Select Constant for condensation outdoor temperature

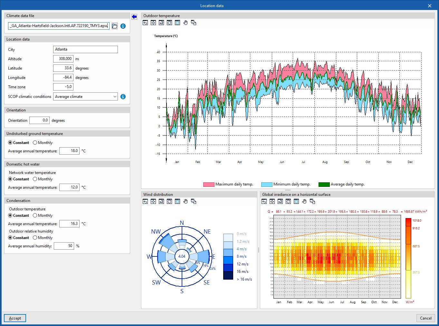tap(18, 216)
